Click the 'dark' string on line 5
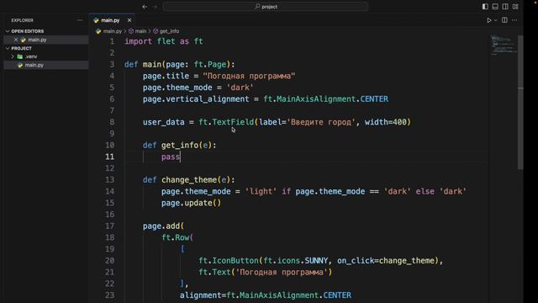Image resolution: width=538 pixels, height=303 pixels. click(240, 88)
